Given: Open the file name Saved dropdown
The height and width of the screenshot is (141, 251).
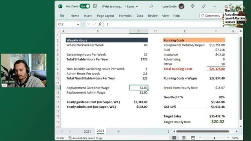Looking at the screenshot, I should [x=137, y=7].
